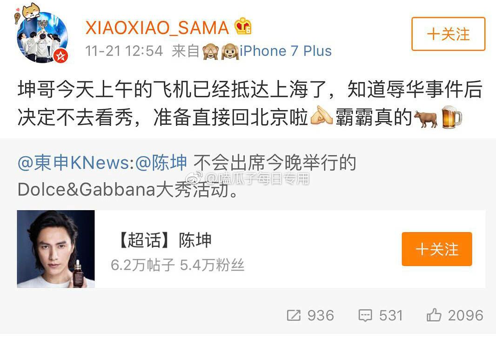Open the reposted Dolce&Gabbana post text
The image size is (496, 356).
pos(187,176)
